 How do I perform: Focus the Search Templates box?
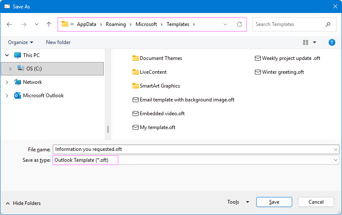pyautogui.click(x=294, y=24)
